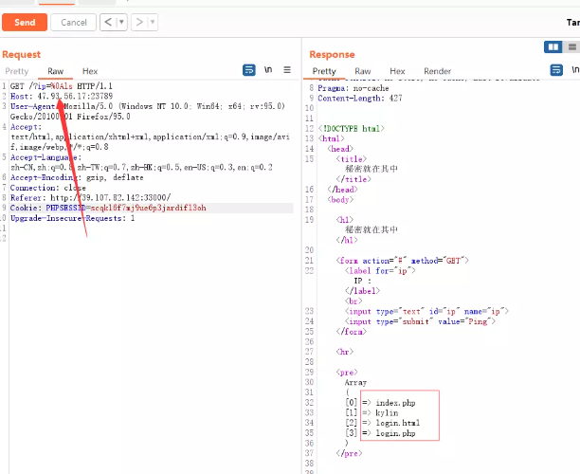Toggle Response \n non-printable characters
The height and width of the screenshot is (474, 580).
click(x=574, y=70)
